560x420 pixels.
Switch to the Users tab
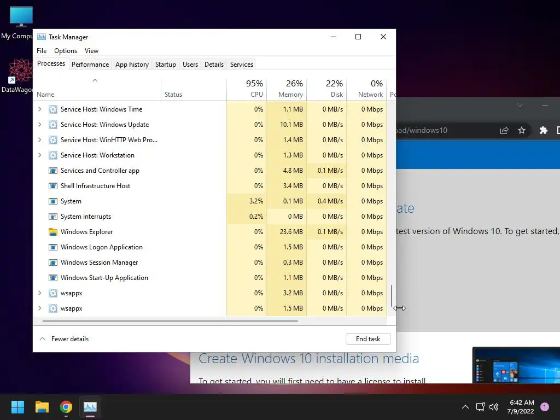(190, 65)
